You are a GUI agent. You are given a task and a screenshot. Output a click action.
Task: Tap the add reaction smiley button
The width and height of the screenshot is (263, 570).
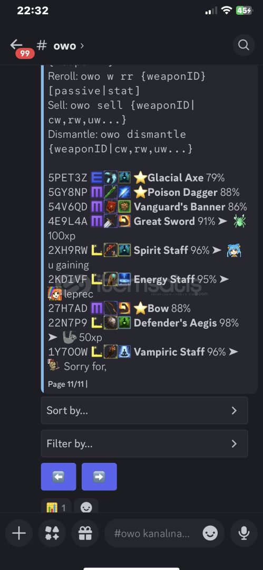[86, 506]
